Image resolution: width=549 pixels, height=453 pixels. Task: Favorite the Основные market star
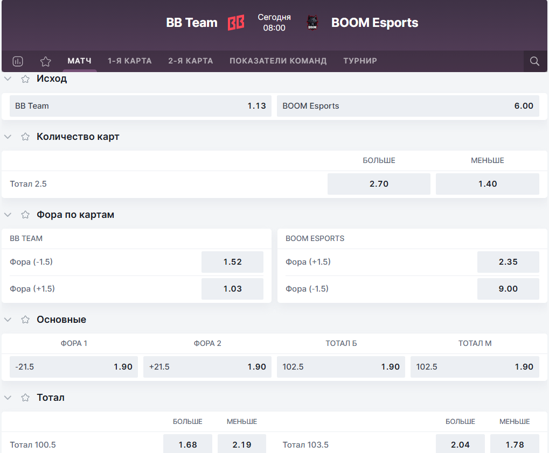25,320
